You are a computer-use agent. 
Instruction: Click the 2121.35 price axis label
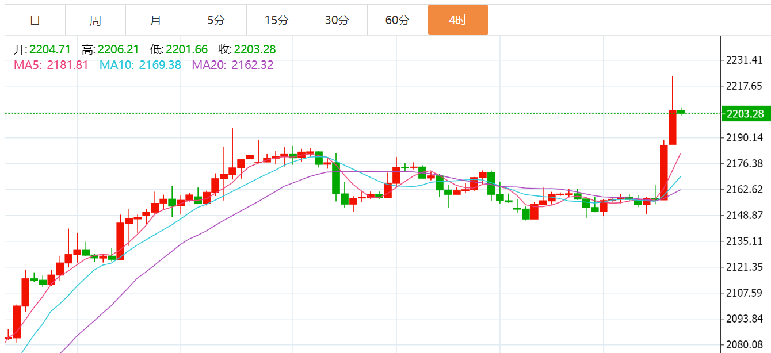pos(745,267)
